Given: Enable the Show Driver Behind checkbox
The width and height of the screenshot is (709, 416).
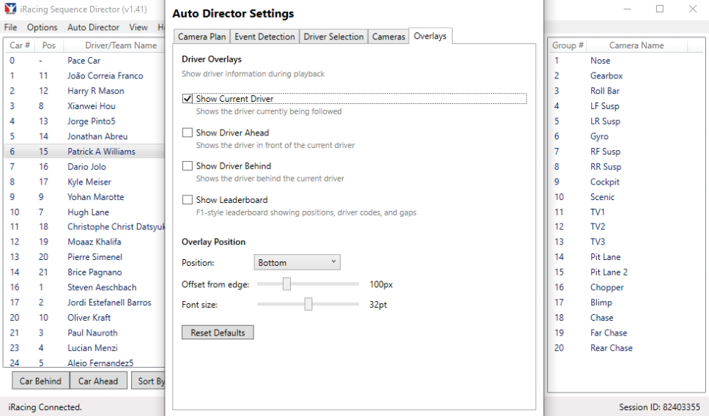Looking at the screenshot, I should pos(188,166).
